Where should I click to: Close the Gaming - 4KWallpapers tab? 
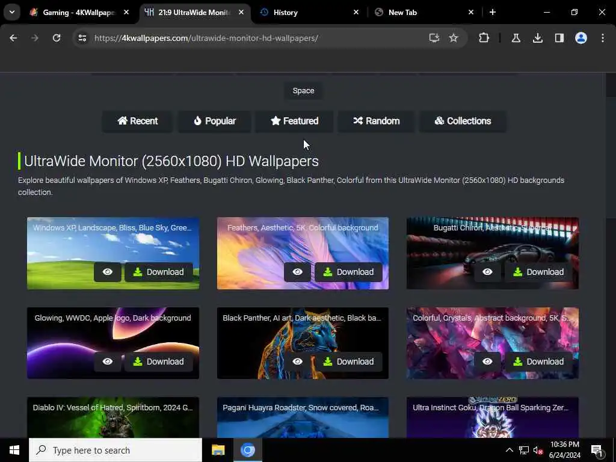(x=126, y=12)
